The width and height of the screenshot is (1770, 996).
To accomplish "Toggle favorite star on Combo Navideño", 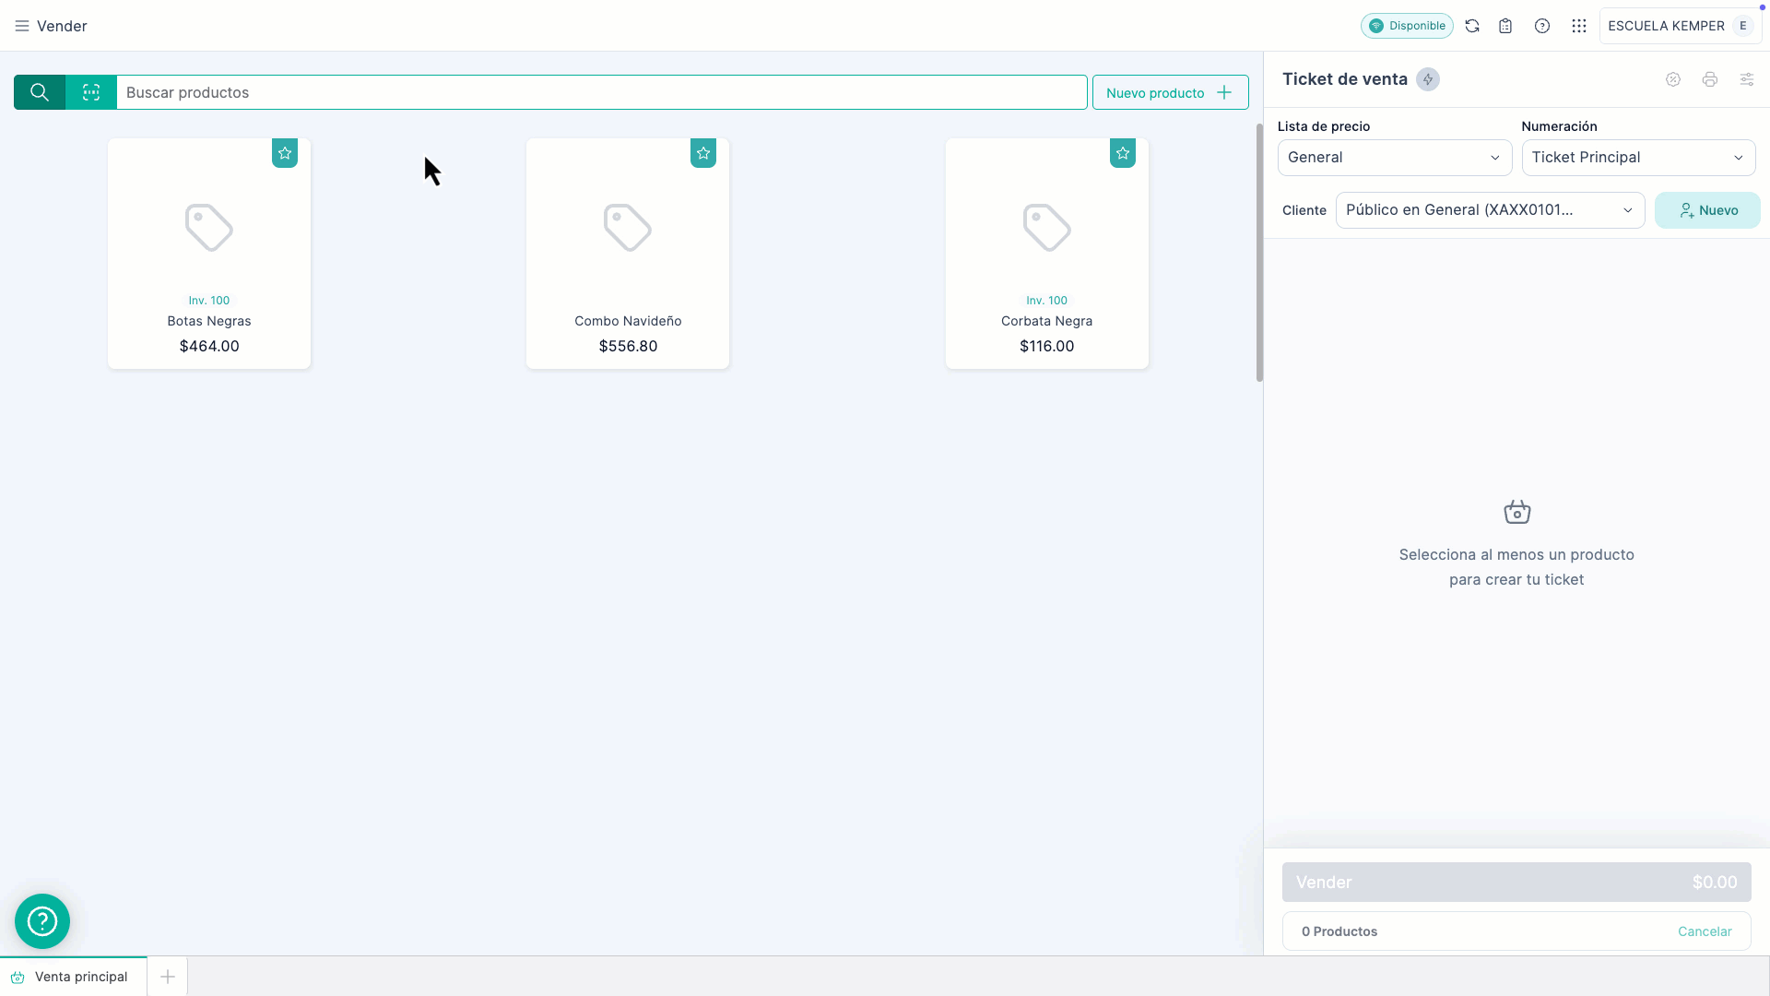I will [x=703, y=153].
